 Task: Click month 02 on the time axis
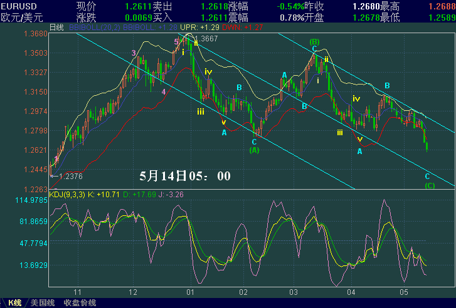click(243, 292)
